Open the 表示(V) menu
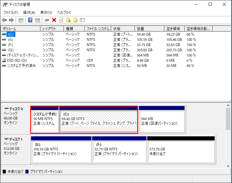The width and height of the screenshot is (232, 183). pos(46,13)
